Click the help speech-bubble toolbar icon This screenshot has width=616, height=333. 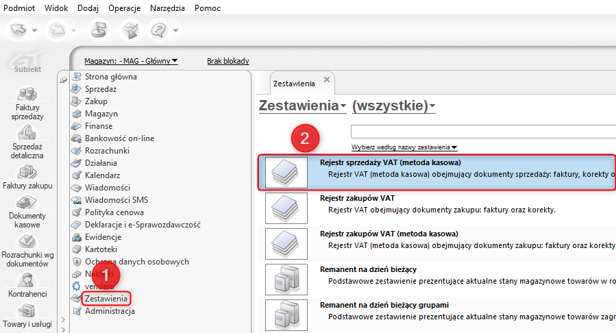[160, 29]
